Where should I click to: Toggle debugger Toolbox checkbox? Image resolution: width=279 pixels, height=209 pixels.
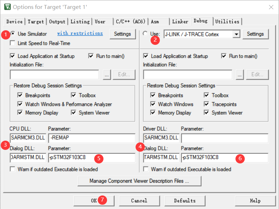tap(207, 95)
